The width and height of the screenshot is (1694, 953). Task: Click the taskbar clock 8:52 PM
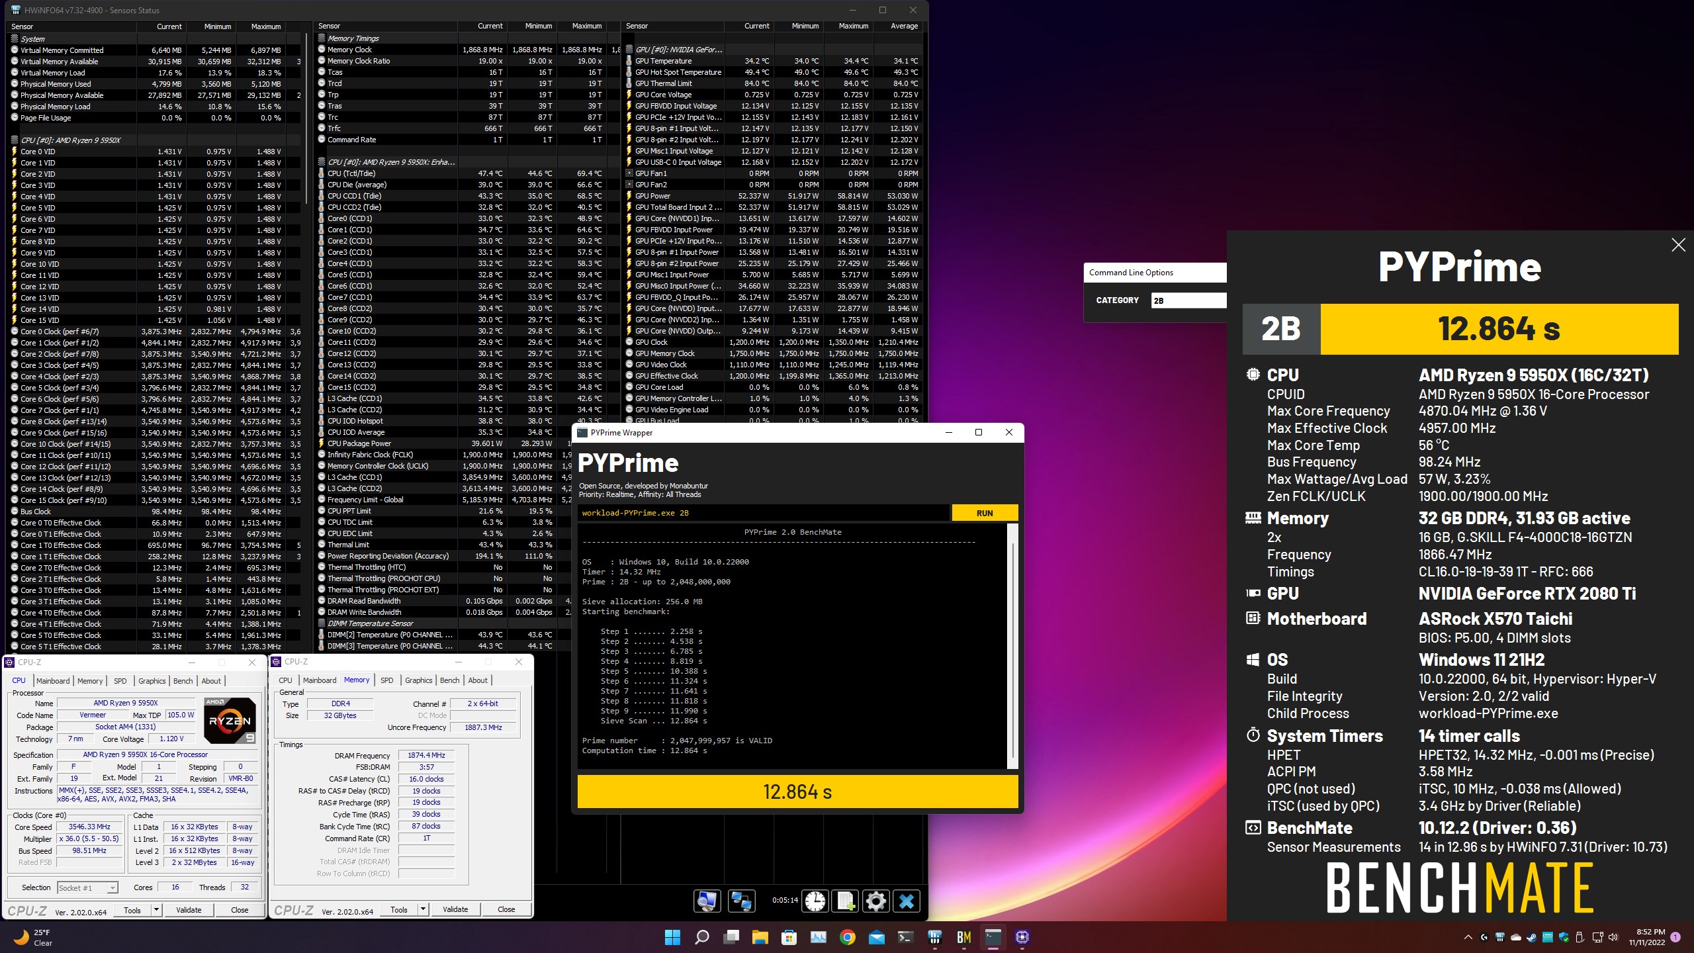[1646, 937]
